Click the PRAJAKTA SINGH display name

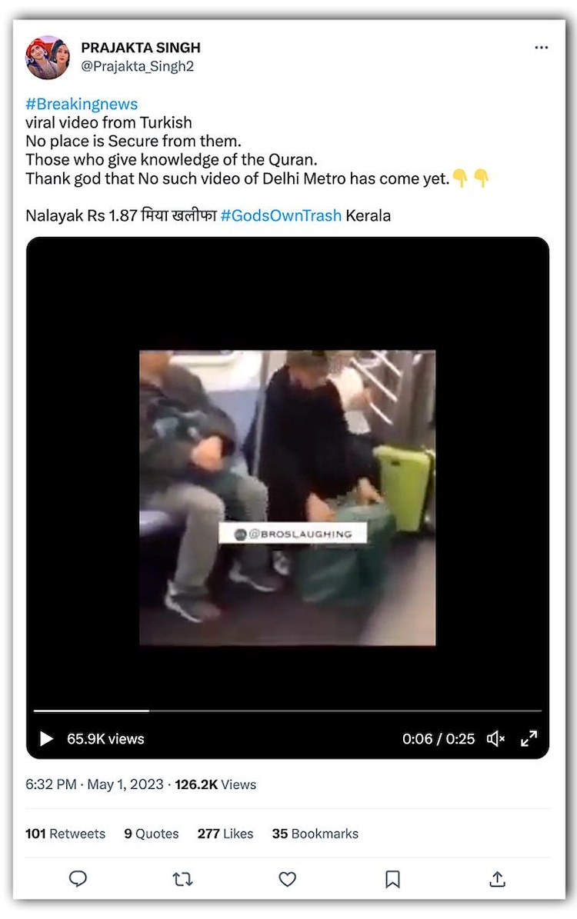pyautogui.click(x=141, y=48)
